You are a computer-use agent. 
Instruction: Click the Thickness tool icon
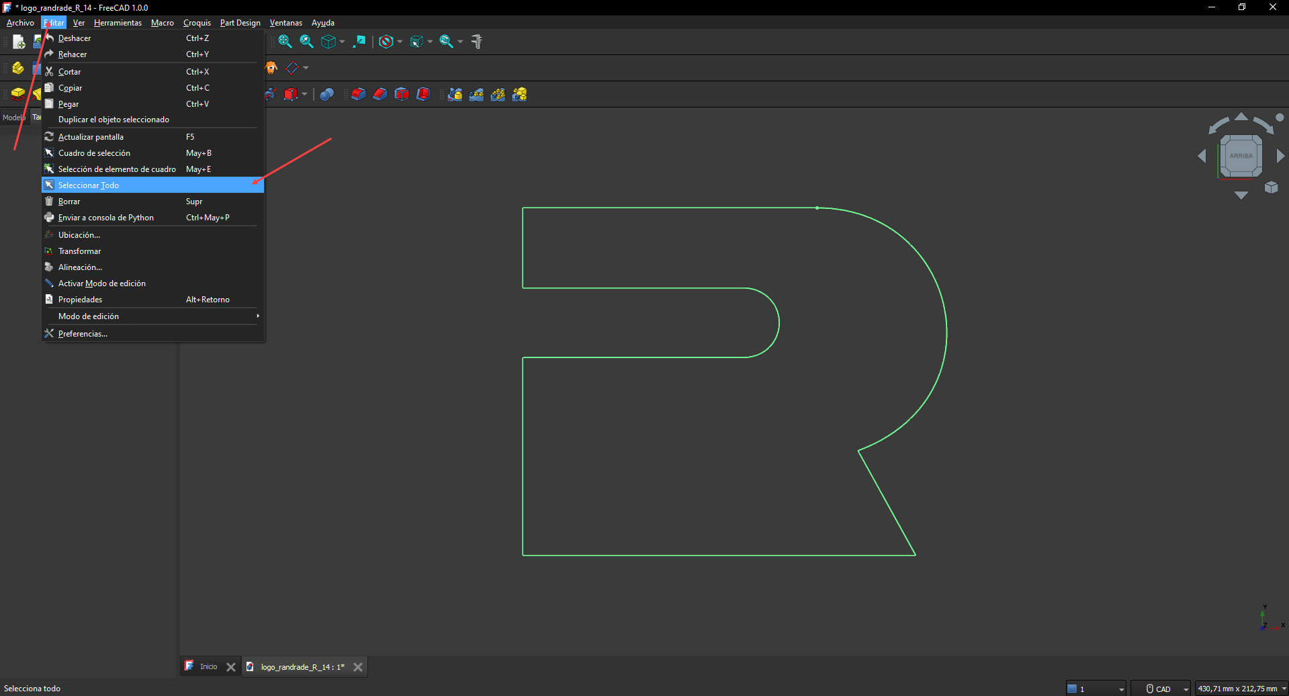click(423, 94)
